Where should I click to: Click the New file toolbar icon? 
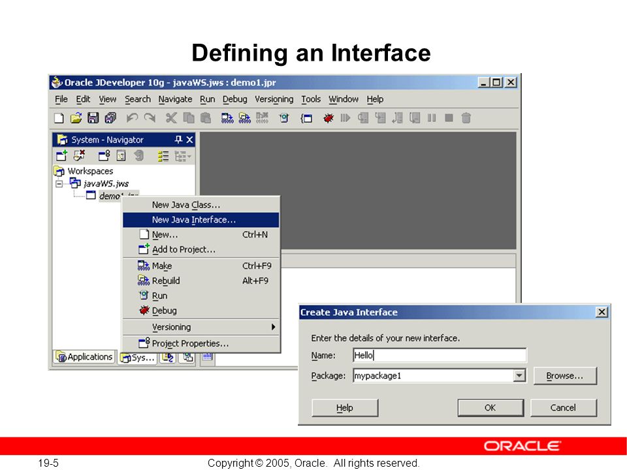tap(59, 118)
